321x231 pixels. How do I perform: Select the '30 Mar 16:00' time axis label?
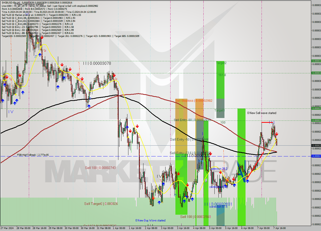tap(87, 228)
